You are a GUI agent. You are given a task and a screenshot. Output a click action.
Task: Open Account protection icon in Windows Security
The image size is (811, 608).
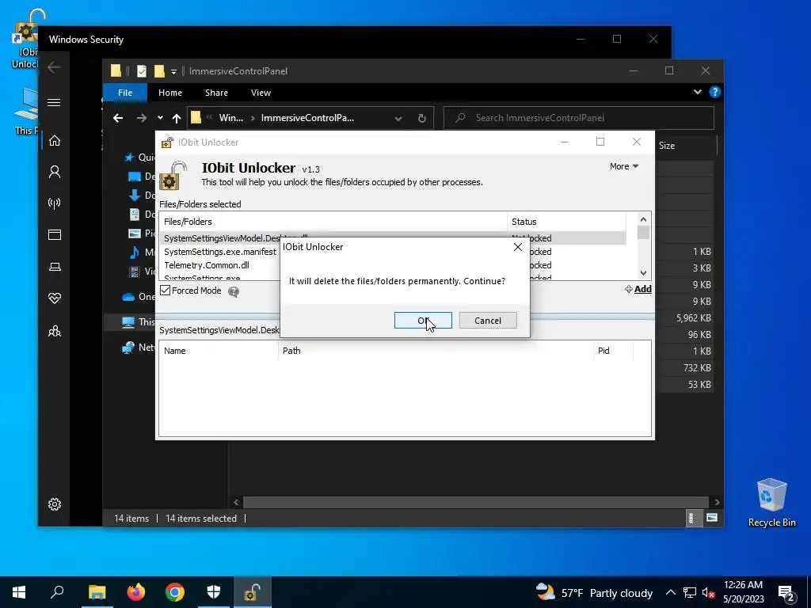click(x=55, y=172)
